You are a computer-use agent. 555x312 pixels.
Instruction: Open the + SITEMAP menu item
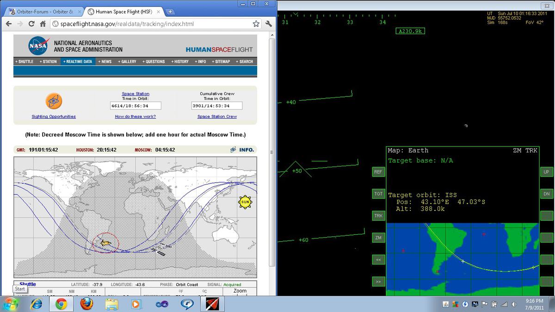pos(221,61)
